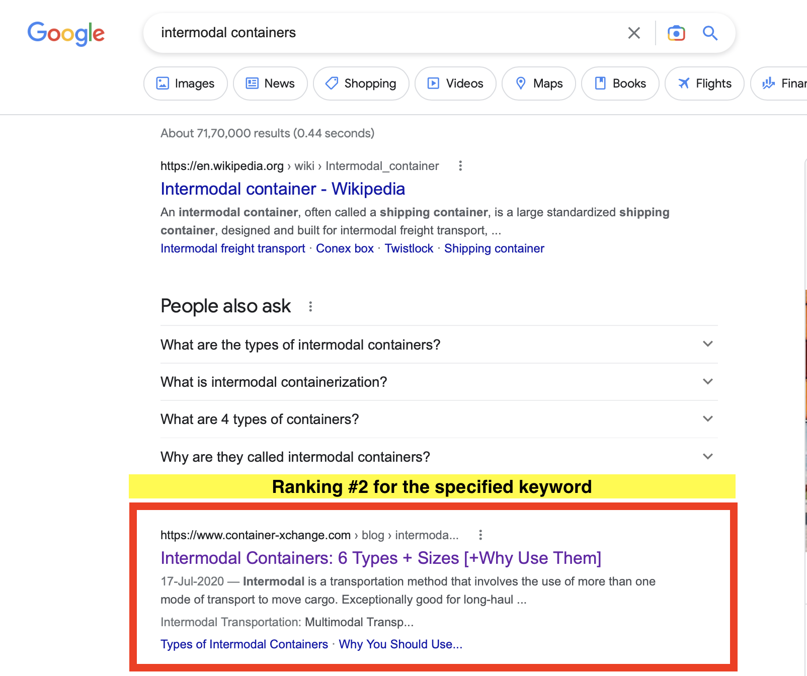Image resolution: width=807 pixels, height=676 pixels.
Task: Click into the search input field
Action: coord(382,33)
